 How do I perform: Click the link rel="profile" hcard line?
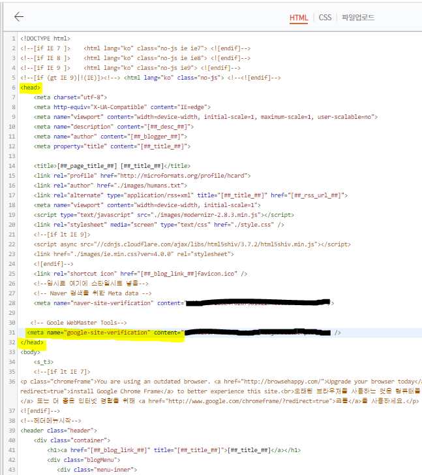(142, 176)
